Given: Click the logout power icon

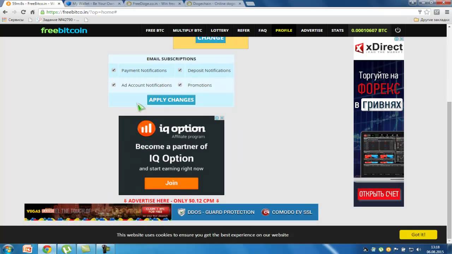Looking at the screenshot, I should coord(398,30).
